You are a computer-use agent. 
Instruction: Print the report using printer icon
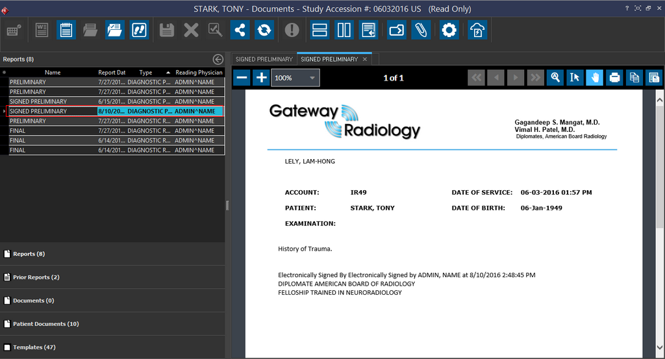[x=614, y=78]
